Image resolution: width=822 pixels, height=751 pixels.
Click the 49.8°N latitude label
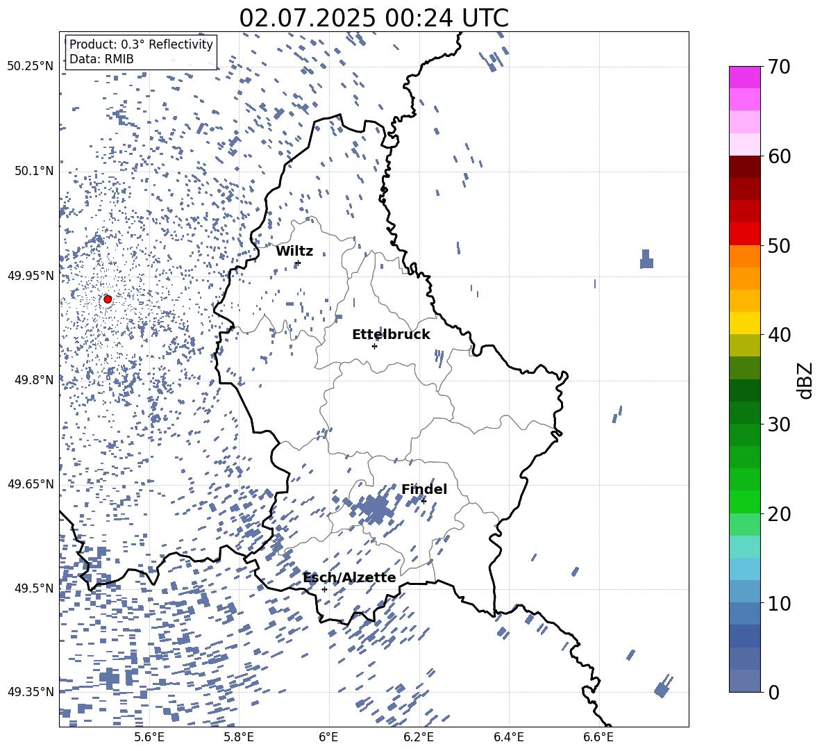tap(35, 380)
